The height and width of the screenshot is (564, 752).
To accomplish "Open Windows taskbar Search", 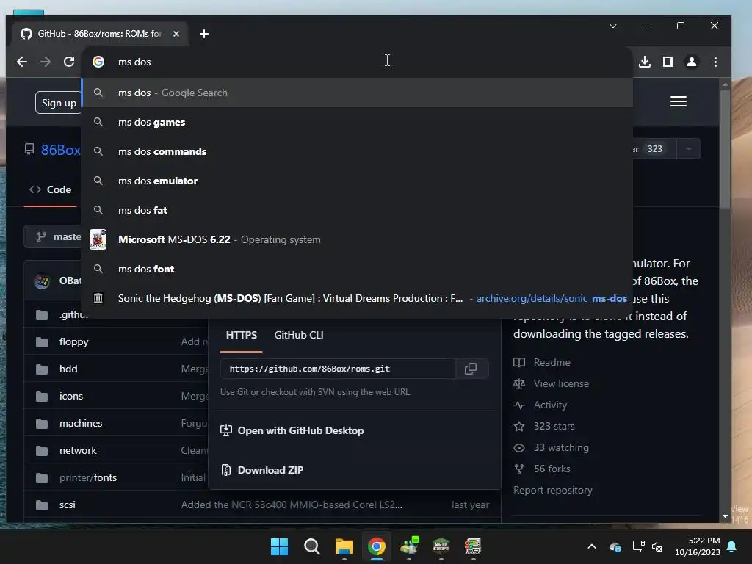I will click(311, 546).
